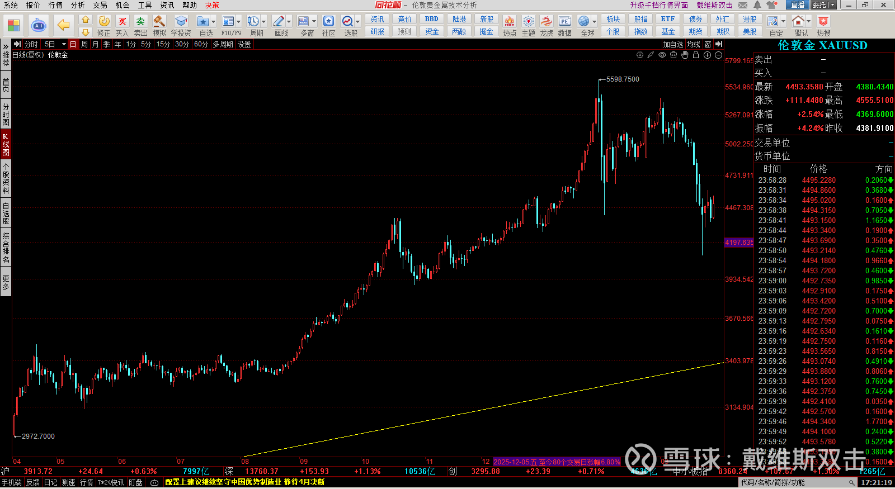This screenshot has height=489, width=895.
Task: Open the 社区 community icon
Action: (x=329, y=21)
